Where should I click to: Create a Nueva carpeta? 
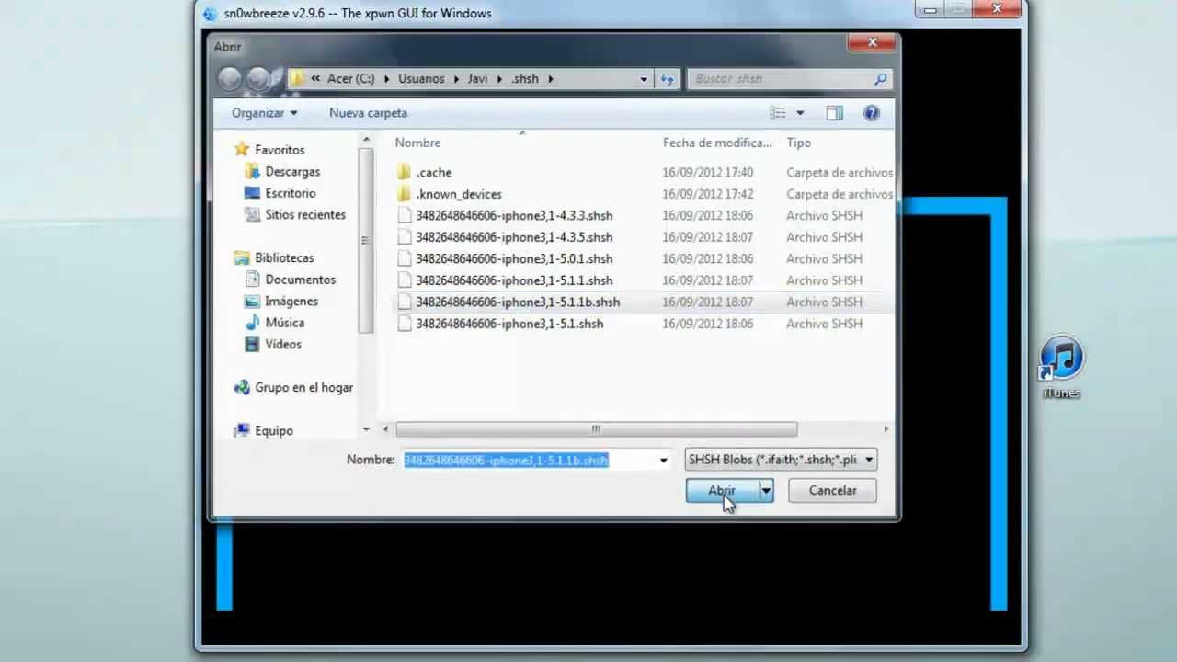coord(368,113)
